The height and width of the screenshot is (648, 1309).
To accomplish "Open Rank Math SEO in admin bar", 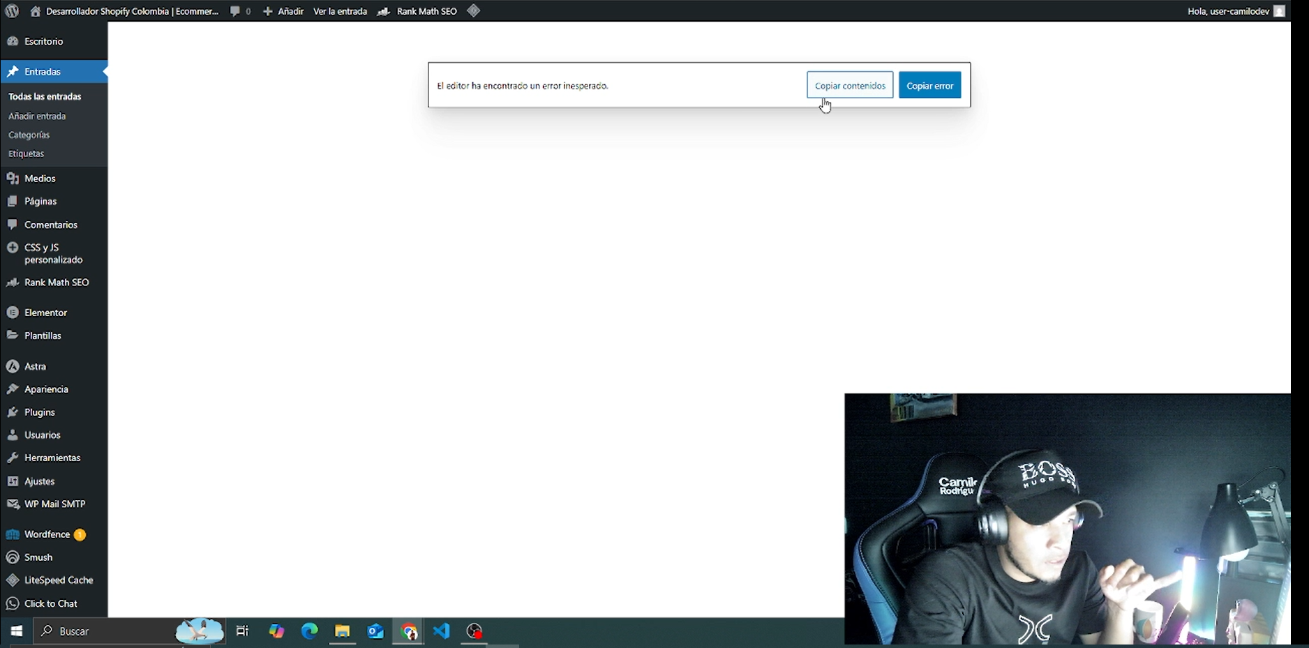I will (x=426, y=11).
